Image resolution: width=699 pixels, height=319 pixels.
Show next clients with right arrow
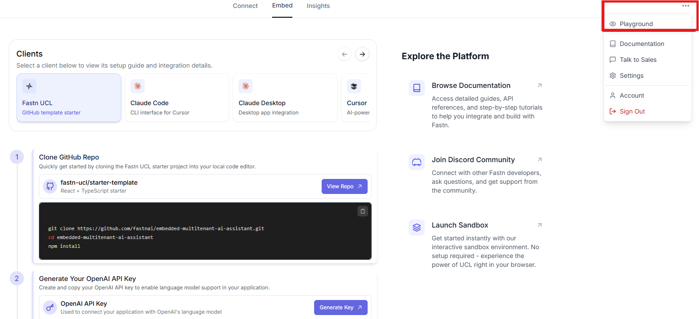coord(362,54)
